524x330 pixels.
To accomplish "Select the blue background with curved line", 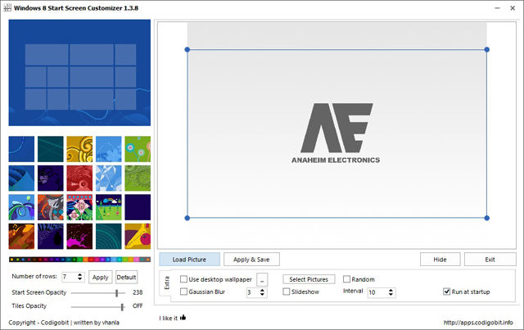I will point(21,149).
